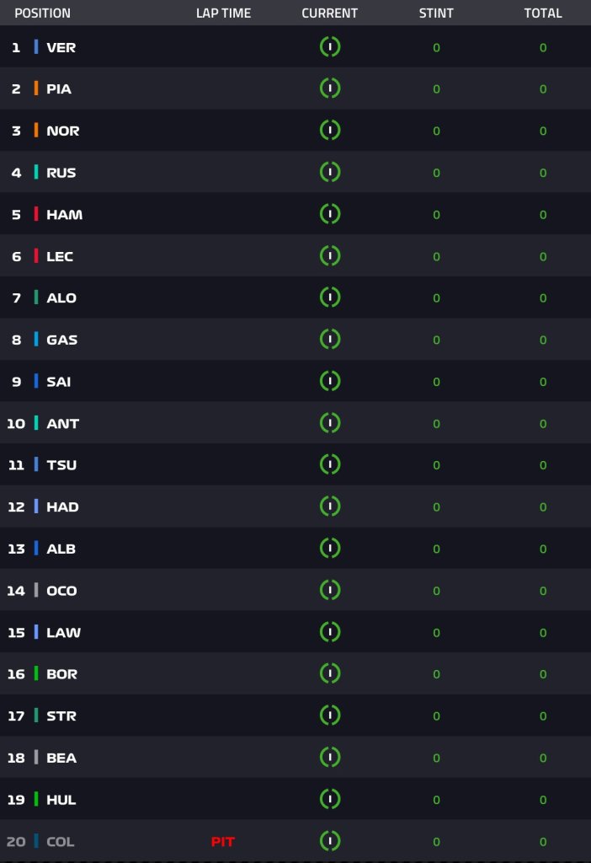
Task: Click the tyre icon for ALB
Action: (330, 548)
